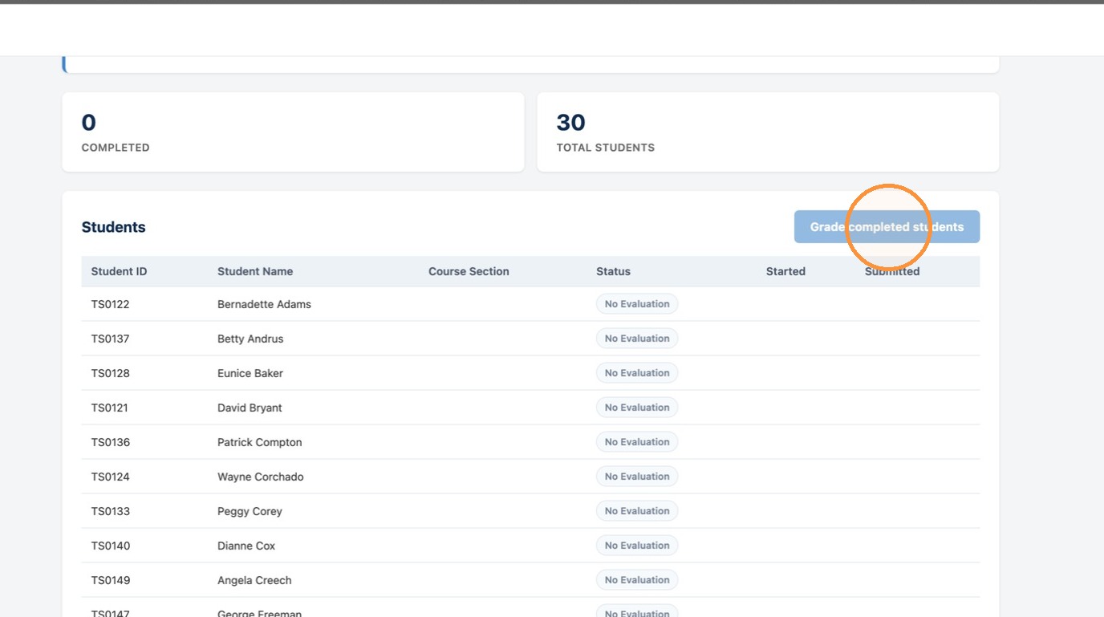Select the name Angela Creech

tap(254, 580)
